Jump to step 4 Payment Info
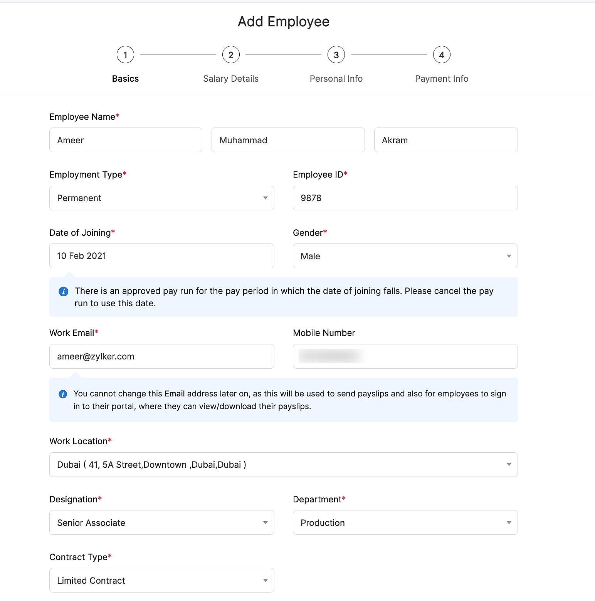 (x=442, y=55)
